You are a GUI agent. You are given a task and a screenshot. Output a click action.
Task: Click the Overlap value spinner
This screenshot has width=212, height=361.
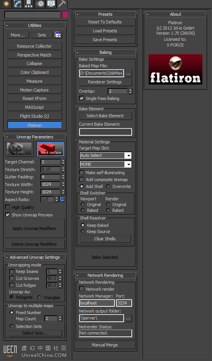(x=130, y=91)
